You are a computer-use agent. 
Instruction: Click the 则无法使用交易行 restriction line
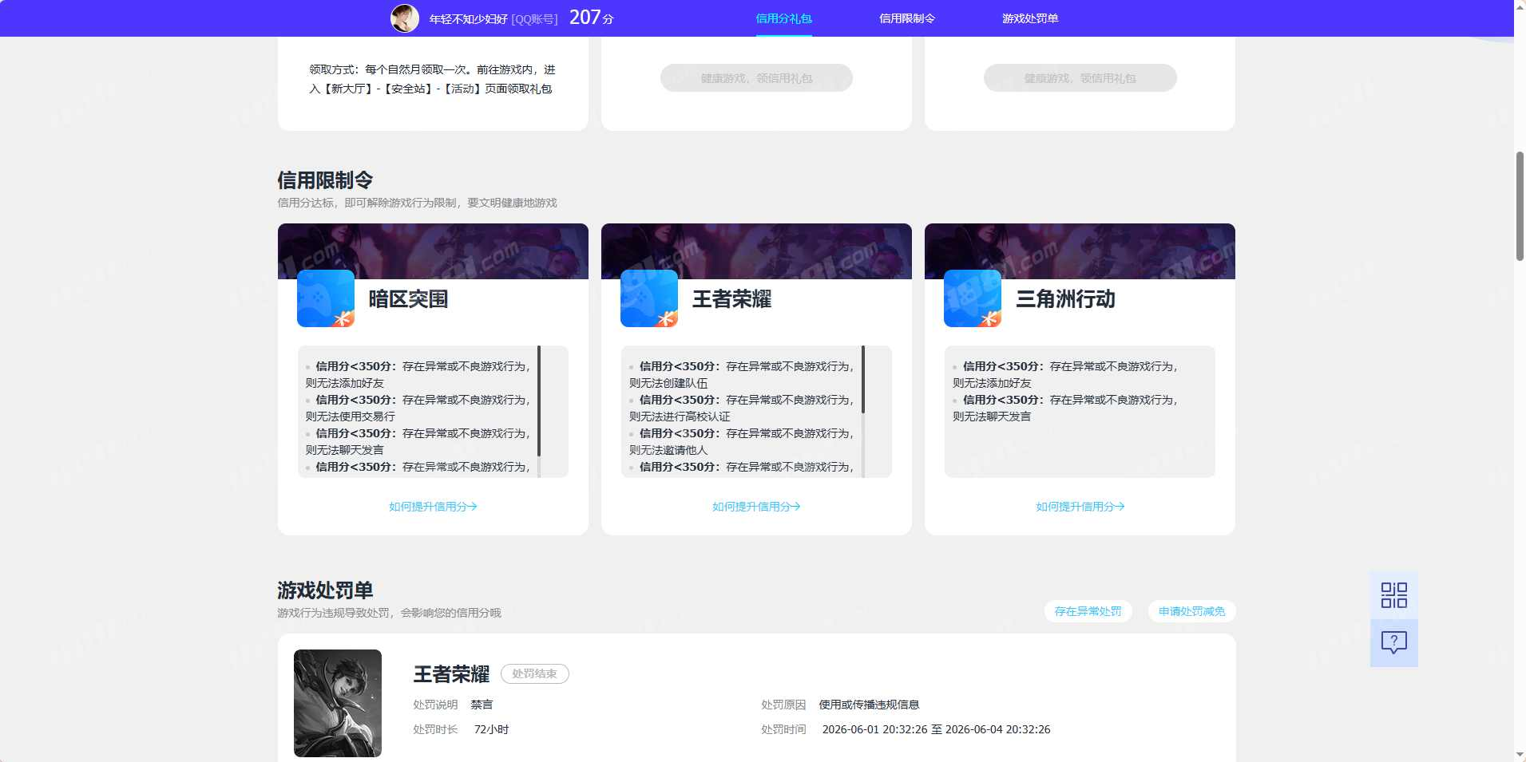pos(350,417)
